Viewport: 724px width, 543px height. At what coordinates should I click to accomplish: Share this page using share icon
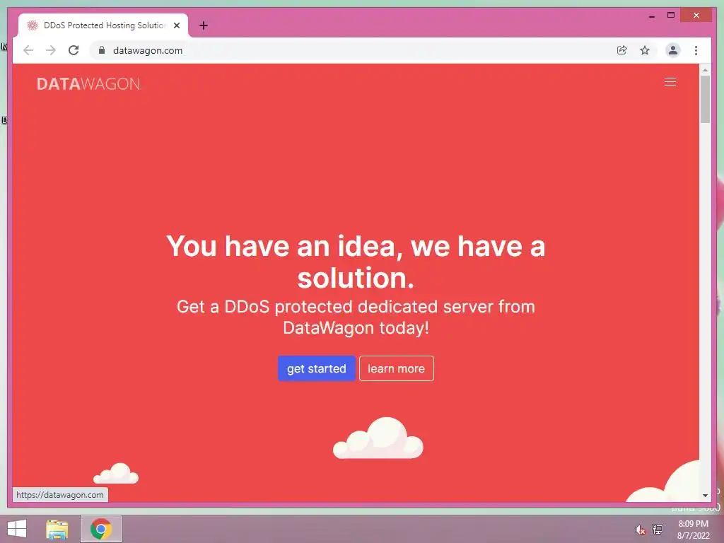point(622,50)
